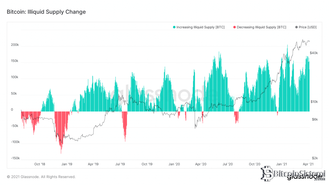Click the red Decreasing Illiquid Supply legend dot
The width and height of the screenshot is (329, 185).
[235, 27]
